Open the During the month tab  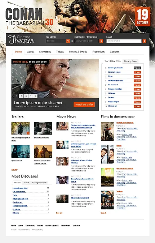(39, 183)
